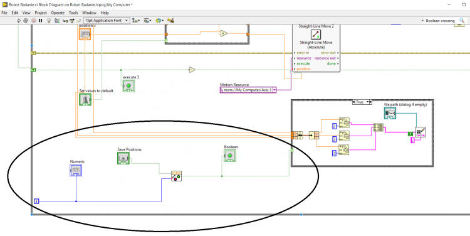Select the pink delimiter string constant
The image size is (470, 236).
tap(412, 140)
